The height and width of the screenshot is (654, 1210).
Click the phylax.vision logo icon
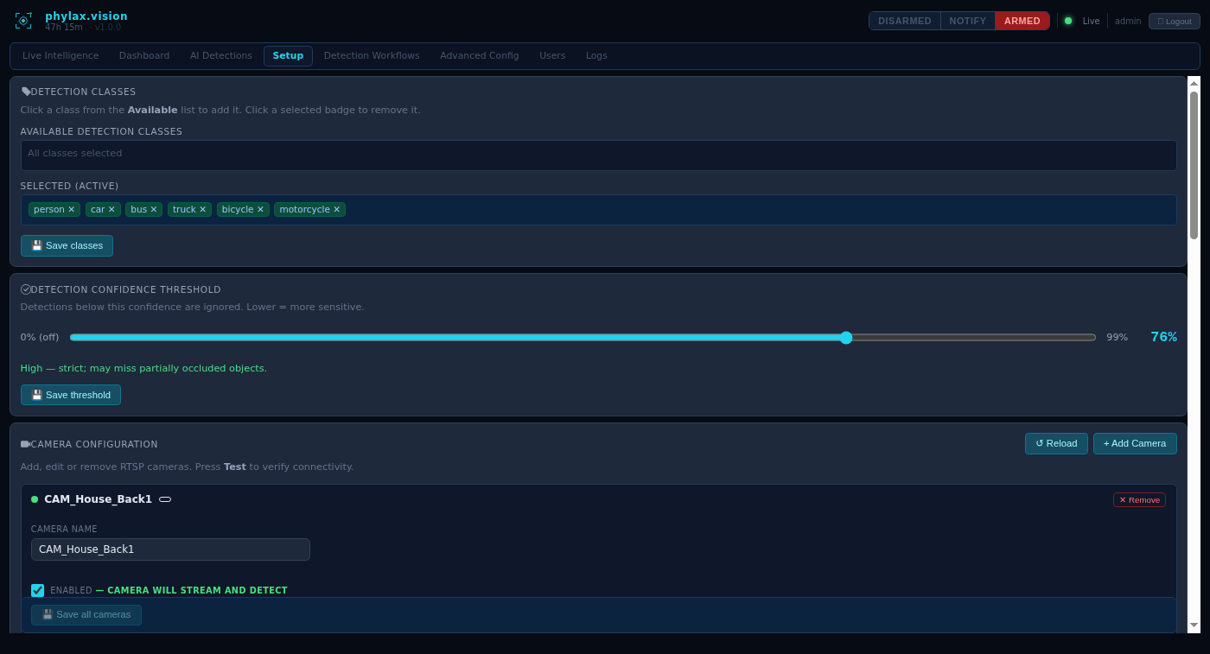pyautogui.click(x=23, y=21)
